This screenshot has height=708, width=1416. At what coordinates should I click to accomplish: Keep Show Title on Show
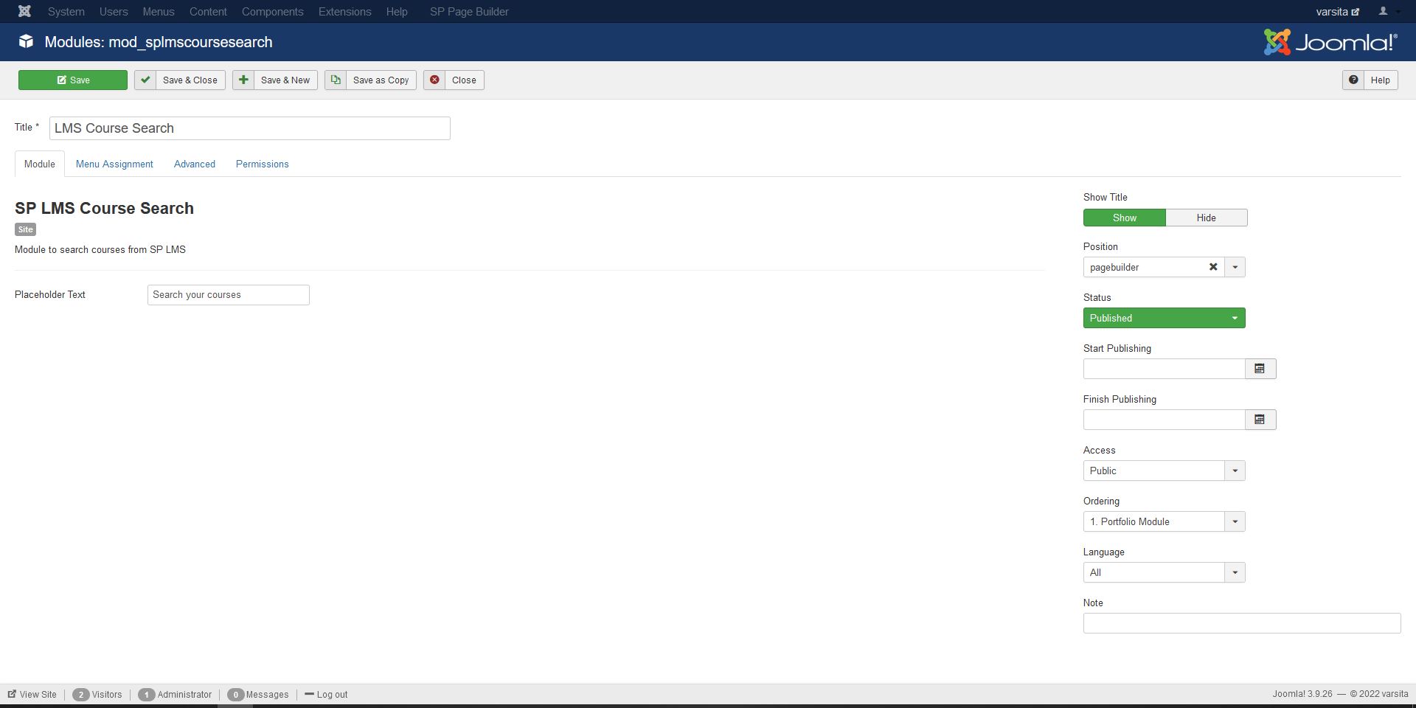1124,218
